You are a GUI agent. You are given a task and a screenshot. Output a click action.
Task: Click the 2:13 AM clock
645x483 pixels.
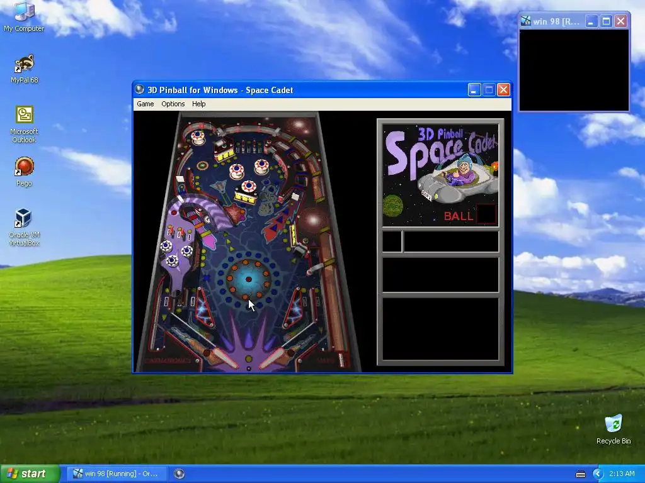click(x=622, y=474)
